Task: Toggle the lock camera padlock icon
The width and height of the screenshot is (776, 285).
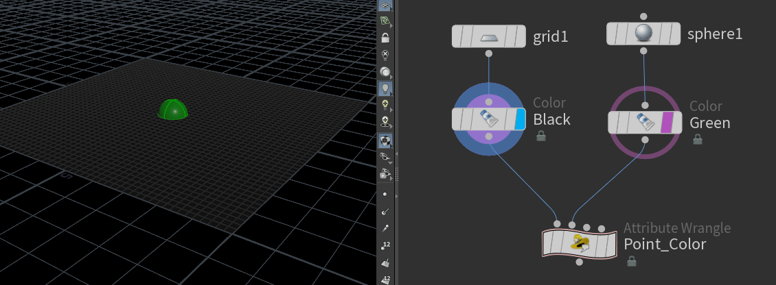Action: tap(385, 38)
